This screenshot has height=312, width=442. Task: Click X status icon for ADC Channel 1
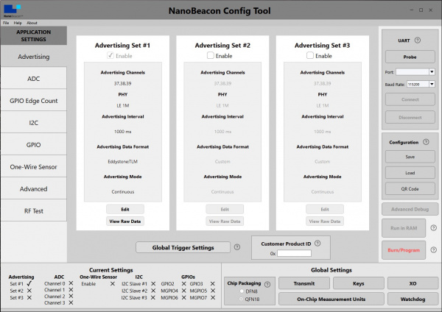(x=71, y=289)
